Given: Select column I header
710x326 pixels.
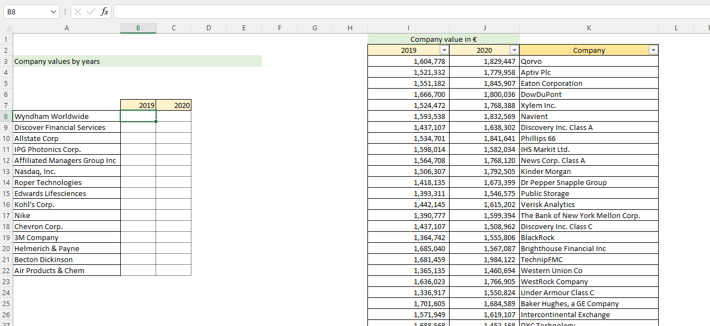Looking at the screenshot, I should point(409,28).
